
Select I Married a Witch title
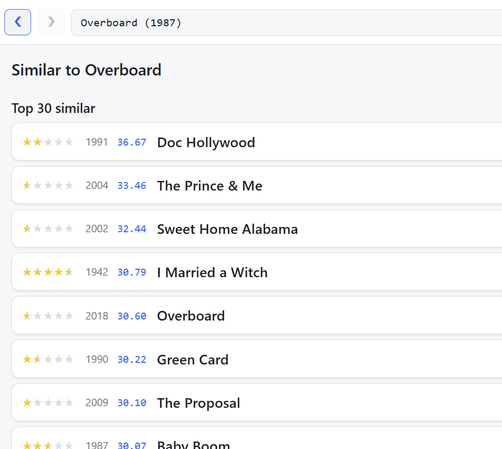click(212, 272)
